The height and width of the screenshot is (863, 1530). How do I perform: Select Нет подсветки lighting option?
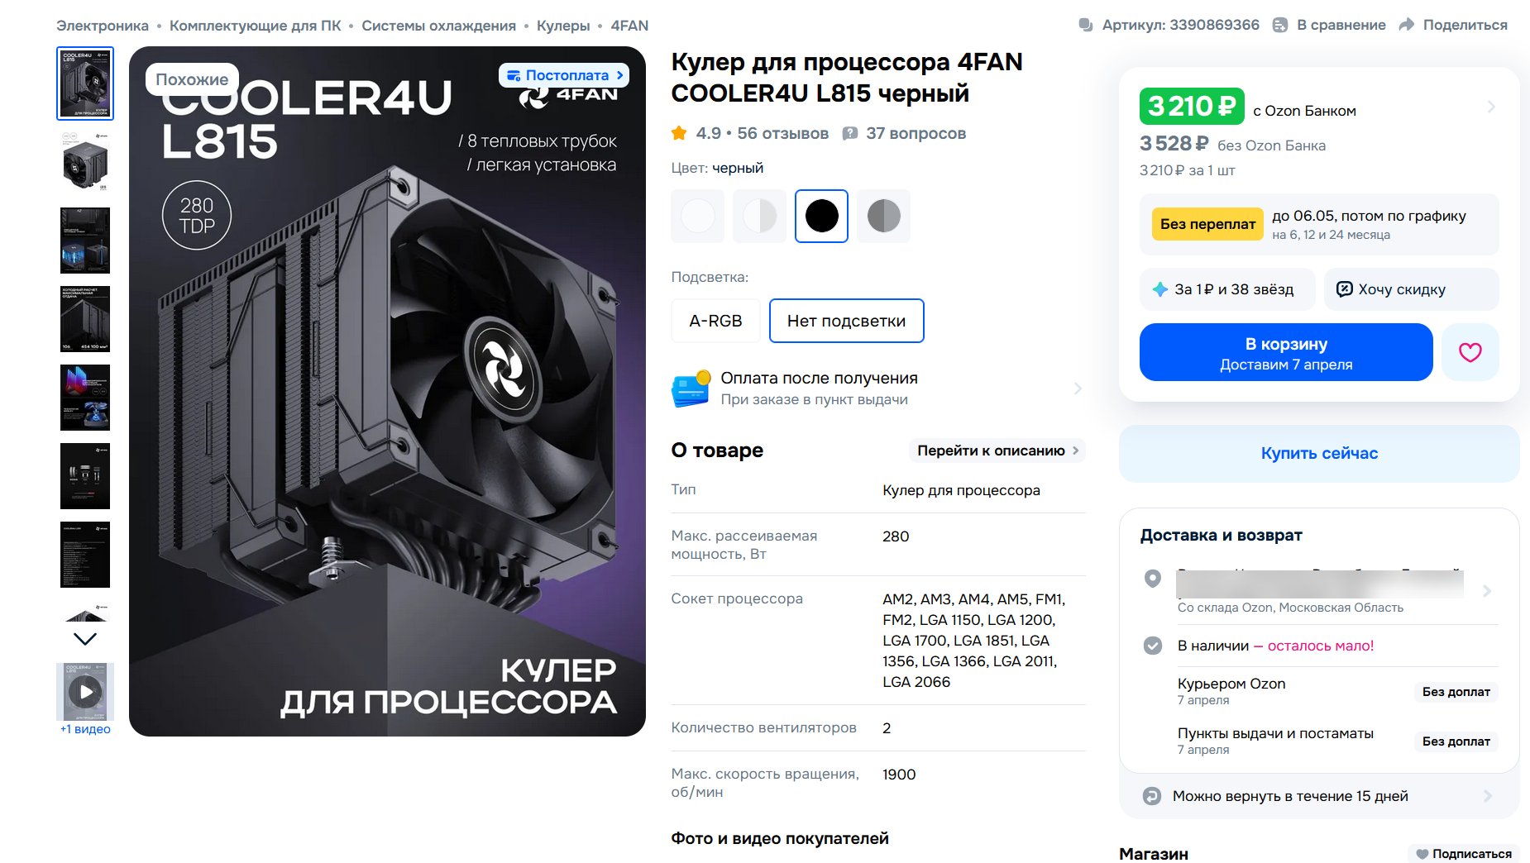pyautogui.click(x=846, y=321)
